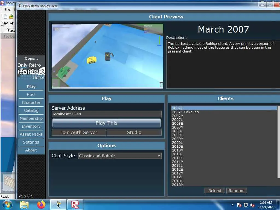The height and width of the screenshot is (210, 280).
Task: Open File menu in Roblox Studio window
Action: (x=7, y=10)
